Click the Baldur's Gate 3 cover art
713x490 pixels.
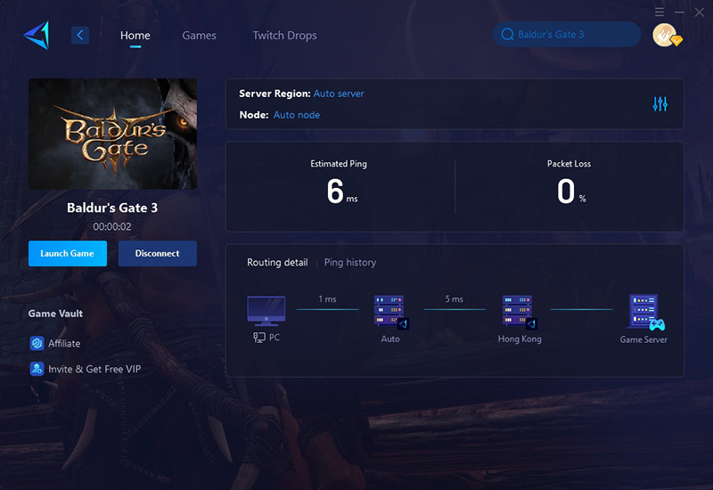113,134
